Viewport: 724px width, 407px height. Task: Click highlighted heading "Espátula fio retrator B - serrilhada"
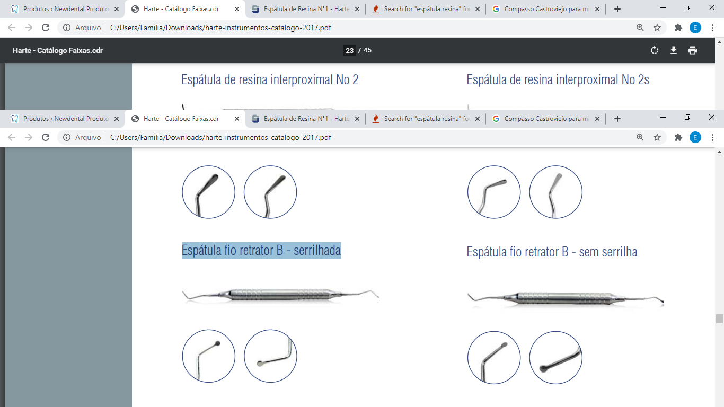click(x=261, y=250)
